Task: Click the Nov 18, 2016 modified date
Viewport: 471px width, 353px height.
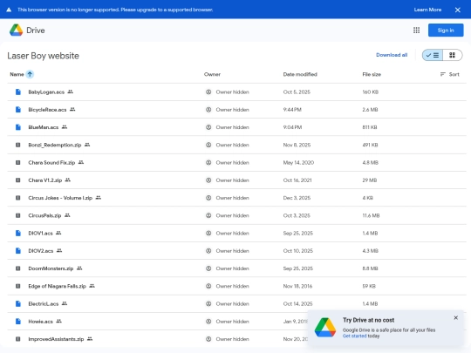Action: click(x=297, y=286)
